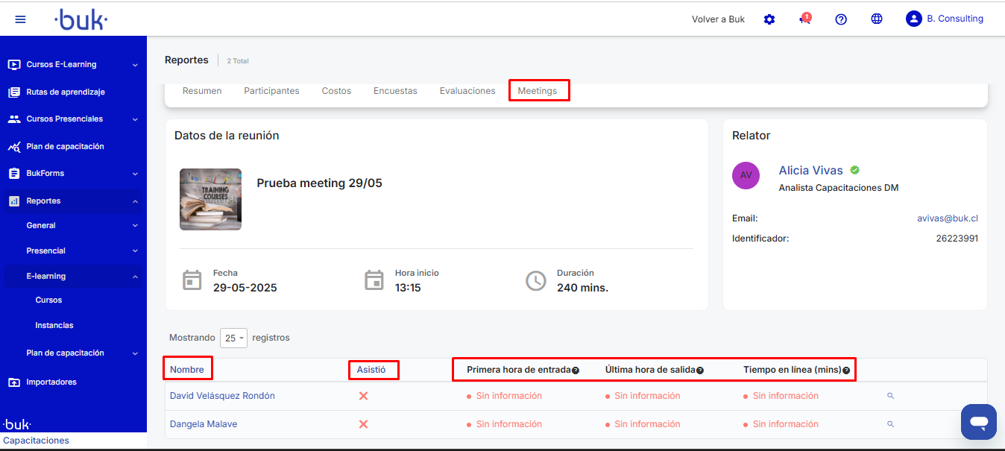
Task: Click magnifier icon for David Velásquez Rondón
Action: (x=890, y=396)
